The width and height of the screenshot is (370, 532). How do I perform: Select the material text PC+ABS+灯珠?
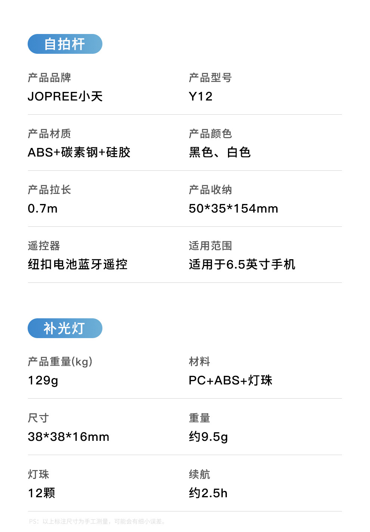click(x=231, y=380)
